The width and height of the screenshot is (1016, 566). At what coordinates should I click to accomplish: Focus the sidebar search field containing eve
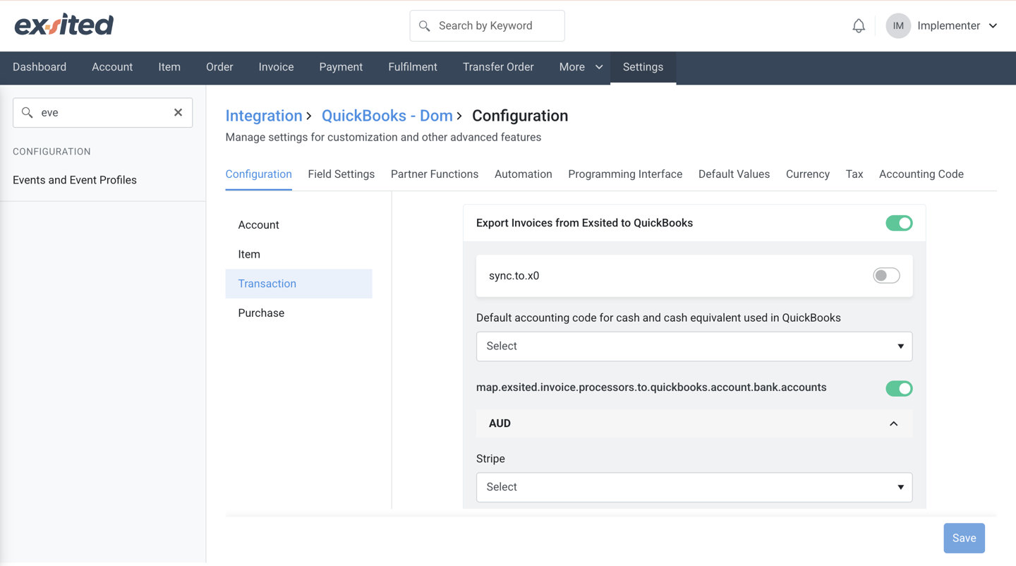(102, 113)
